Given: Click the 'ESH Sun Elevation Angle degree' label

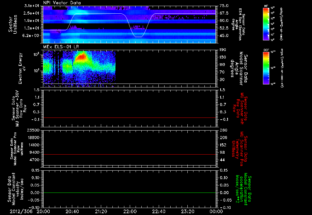Looking at the screenshot, I should (x=238, y=24).
